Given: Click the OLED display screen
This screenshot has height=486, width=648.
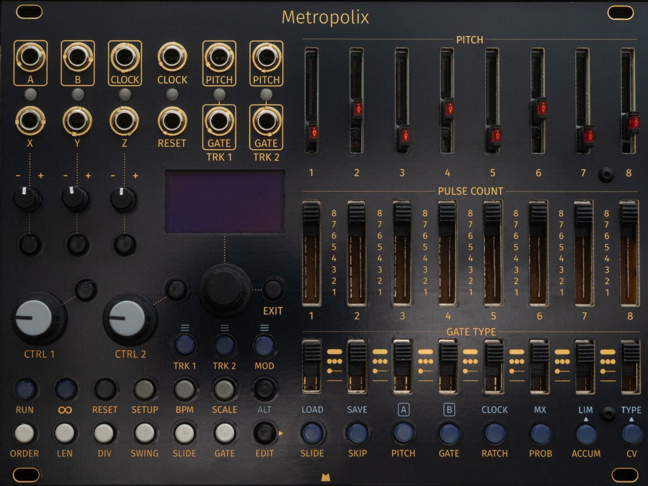Looking at the screenshot, I should (225, 202).
